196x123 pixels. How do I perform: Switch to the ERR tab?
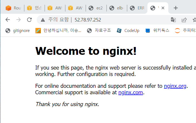137,8
